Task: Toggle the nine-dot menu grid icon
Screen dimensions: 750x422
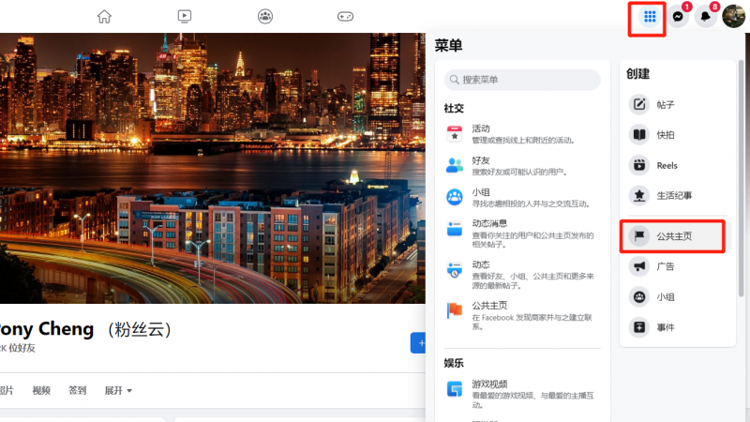Action: click(650, 17)
